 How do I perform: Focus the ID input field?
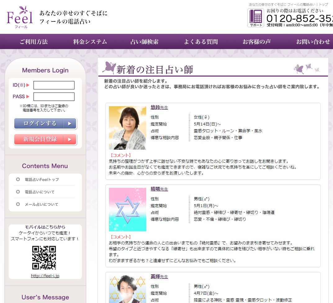pyautogui.click(x=54, y=85)
